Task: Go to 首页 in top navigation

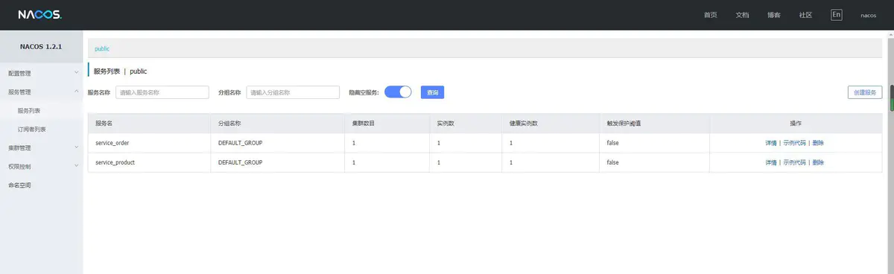Action: [711, 15]
